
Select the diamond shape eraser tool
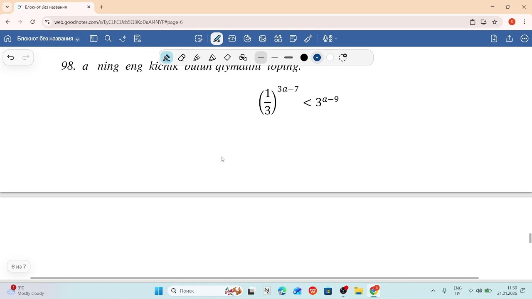227,57
